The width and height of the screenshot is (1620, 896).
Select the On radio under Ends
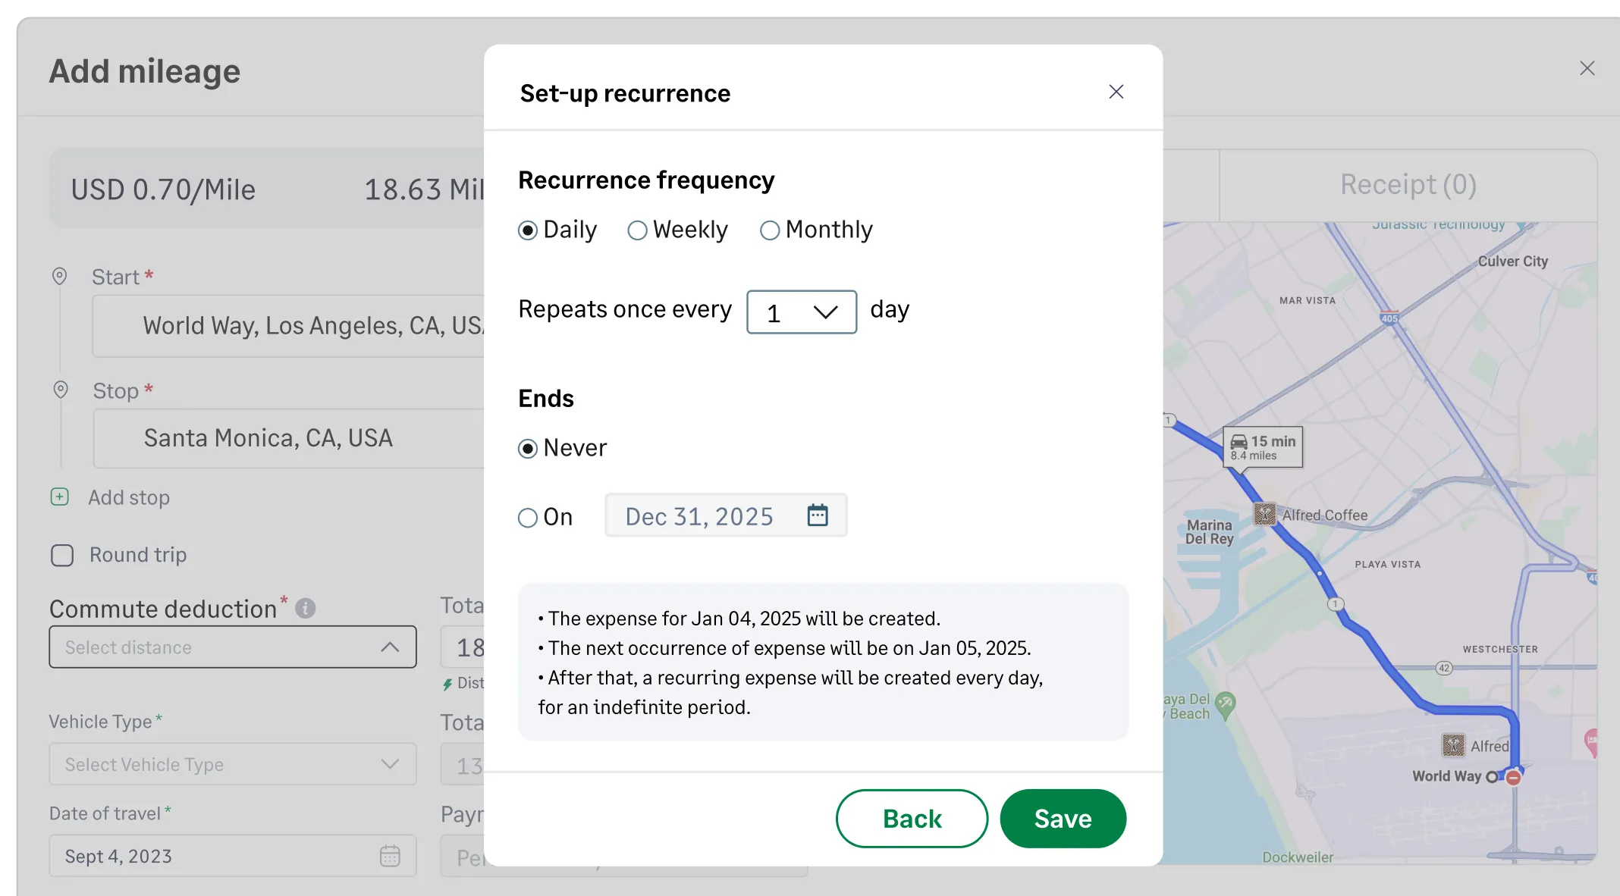[529, 517]
